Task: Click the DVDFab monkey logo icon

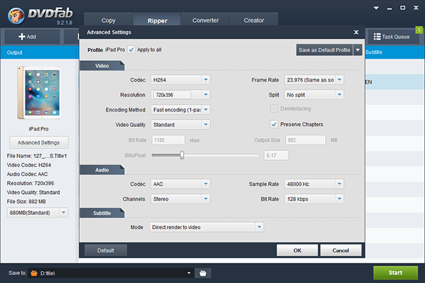Action: pyautogui.click(x=16, y=16)
